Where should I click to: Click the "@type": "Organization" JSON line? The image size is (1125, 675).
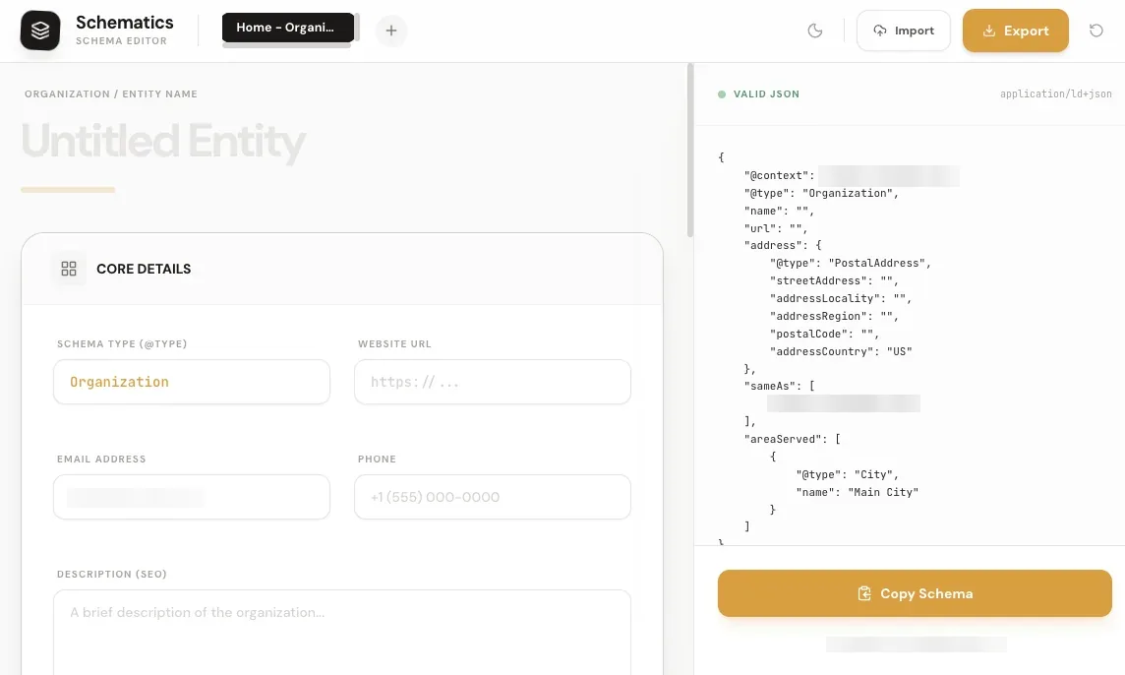821,193
